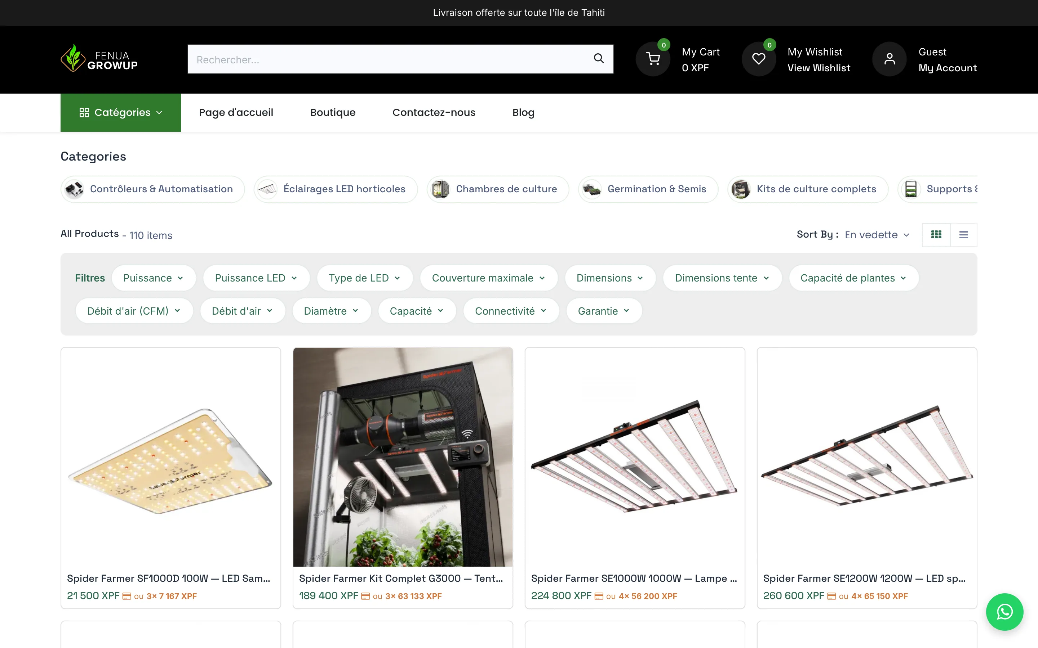Click the G3000 grow tent kit image

pyautogui.click(x=403, y=457)
